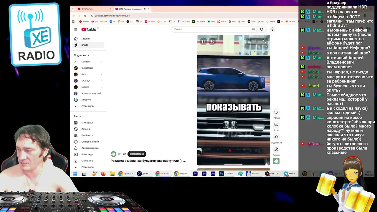The image size is (377, 212).
Task: Expand the Вы list with Развернуть
Action: pos(88,167)
